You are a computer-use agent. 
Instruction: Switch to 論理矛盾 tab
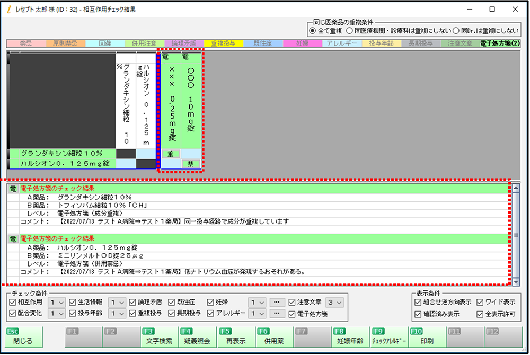(184, 43)
